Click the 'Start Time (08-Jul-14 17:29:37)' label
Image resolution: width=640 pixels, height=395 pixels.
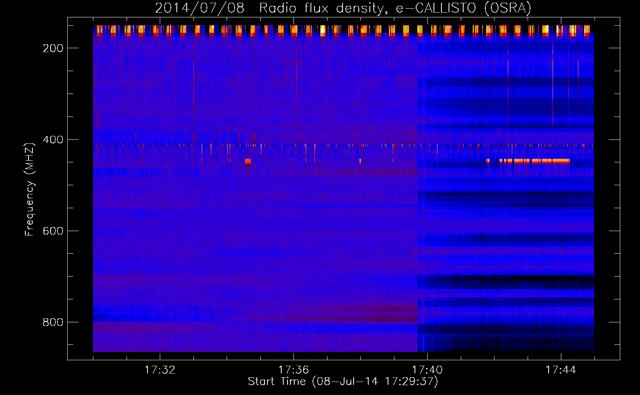pyautogui.click(x=343, y=382)
